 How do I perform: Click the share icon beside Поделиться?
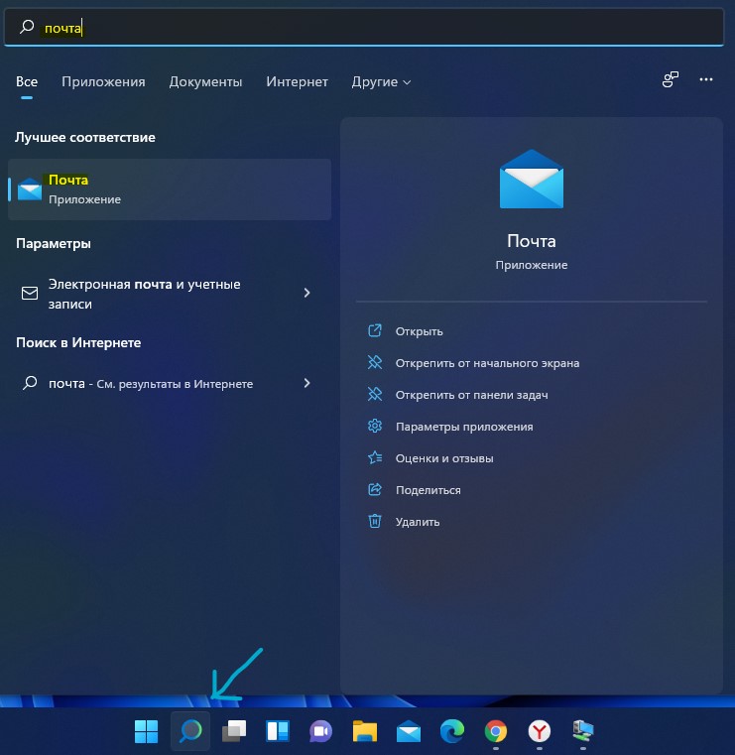(375, 489)
